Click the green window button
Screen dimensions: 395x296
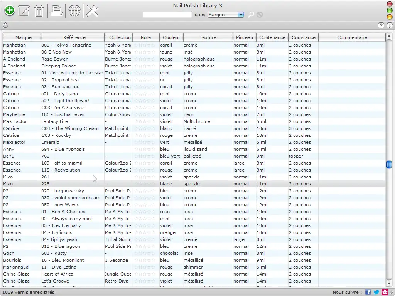click(x=390, y=10)
